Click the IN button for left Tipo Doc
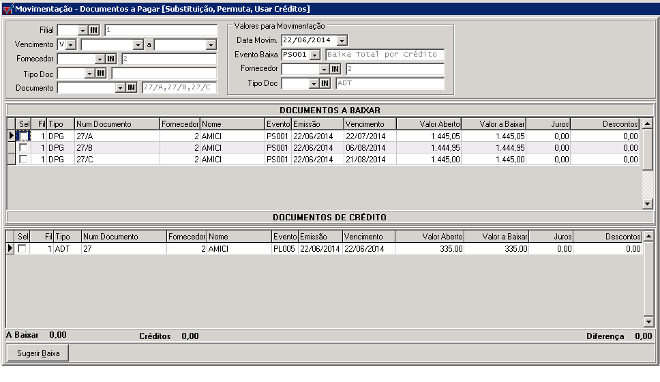This screenshot has width=660, height=382. (100, 73)
